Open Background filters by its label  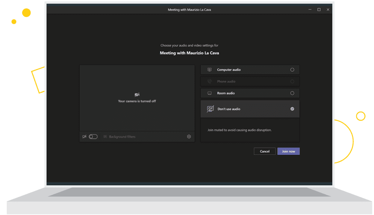122,137
